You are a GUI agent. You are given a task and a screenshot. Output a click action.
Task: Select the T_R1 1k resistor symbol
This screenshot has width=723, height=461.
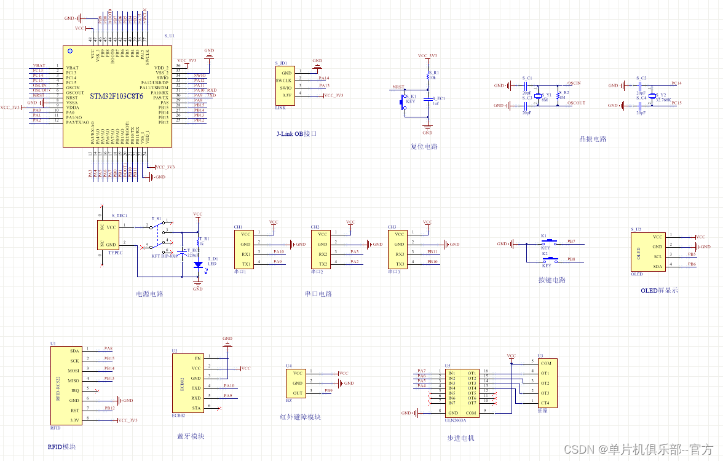point(198,242)
